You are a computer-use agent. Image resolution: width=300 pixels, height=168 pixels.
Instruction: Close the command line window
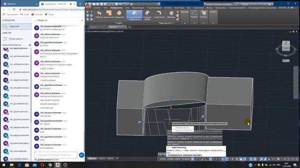tap(161, 154)
